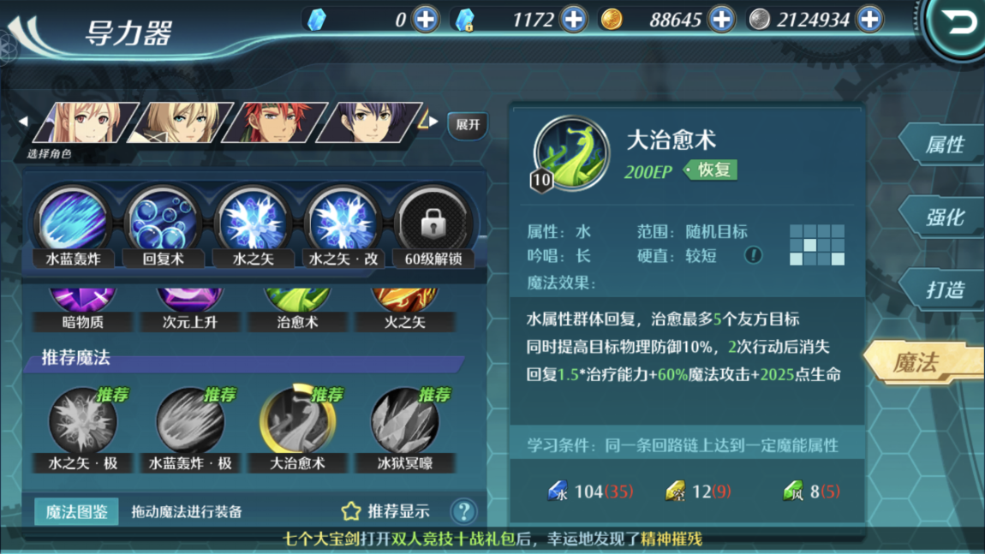The width and height of the screenshot is (985, 554).
Task: Choose the 大治愈术 recommended magic icon
Action: point(298,420)
